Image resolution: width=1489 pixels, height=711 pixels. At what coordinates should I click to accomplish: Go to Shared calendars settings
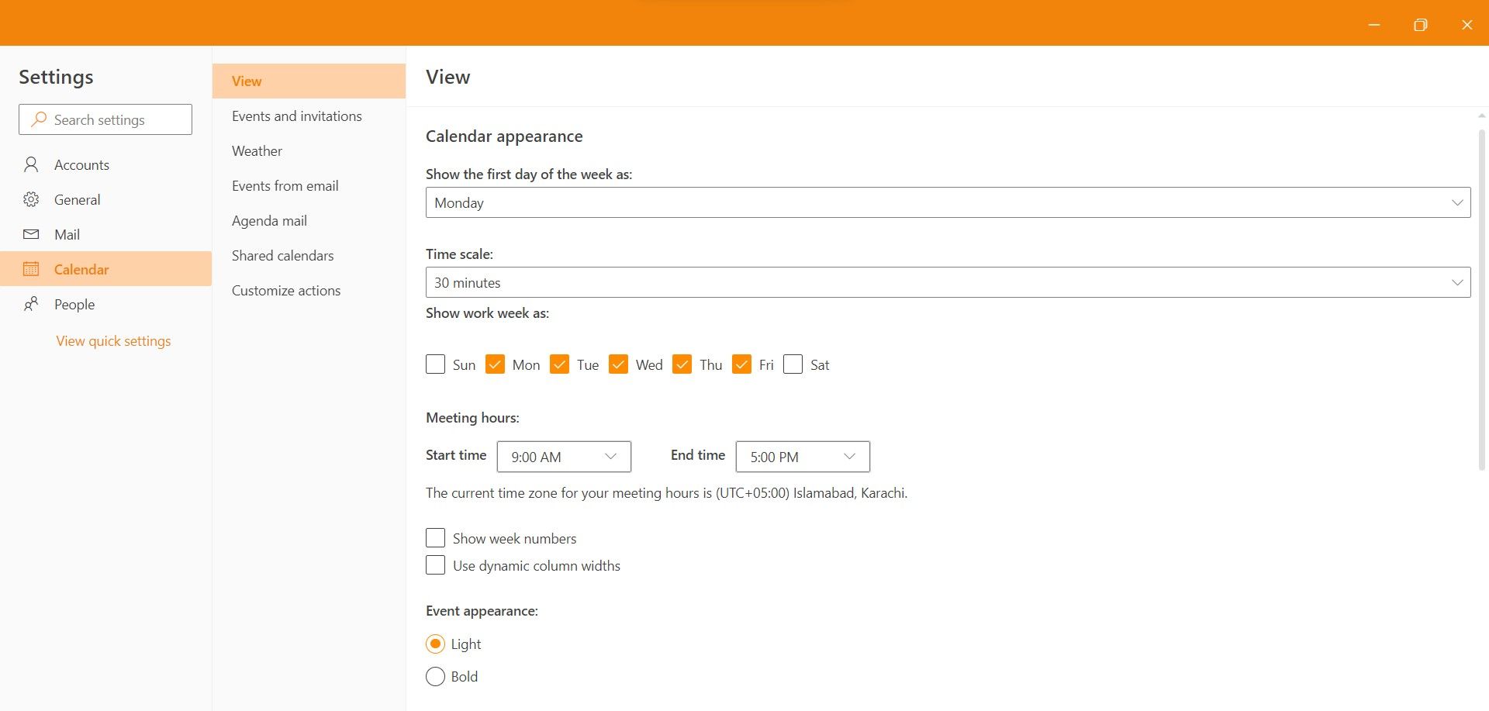pyautogui.click(x=282, y=256)
